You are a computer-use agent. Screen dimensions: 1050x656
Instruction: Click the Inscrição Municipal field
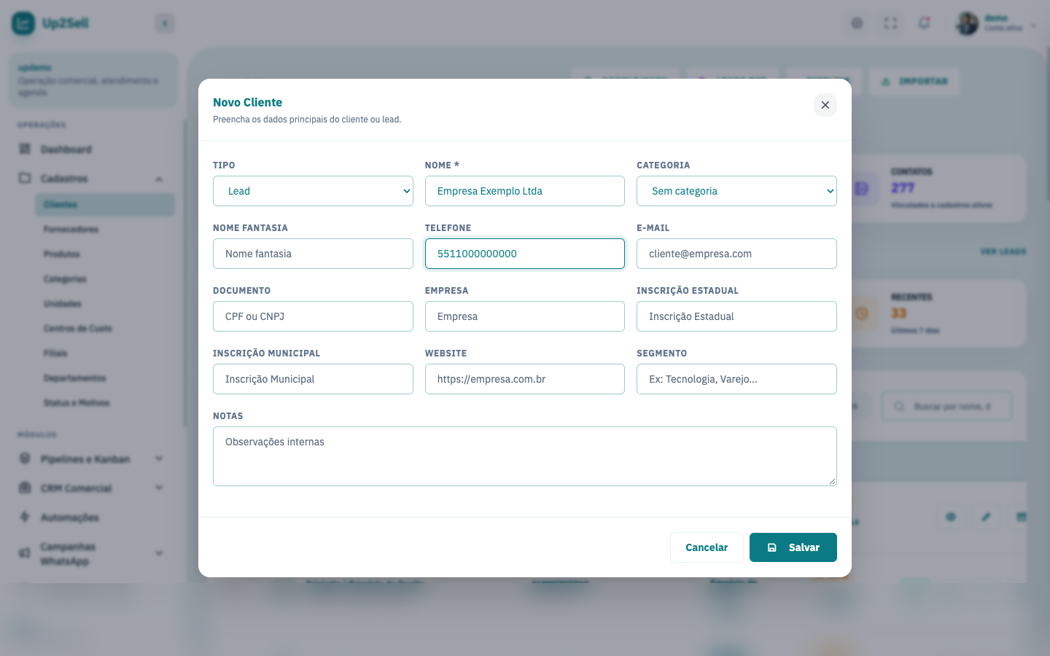[x=313, y=379]
